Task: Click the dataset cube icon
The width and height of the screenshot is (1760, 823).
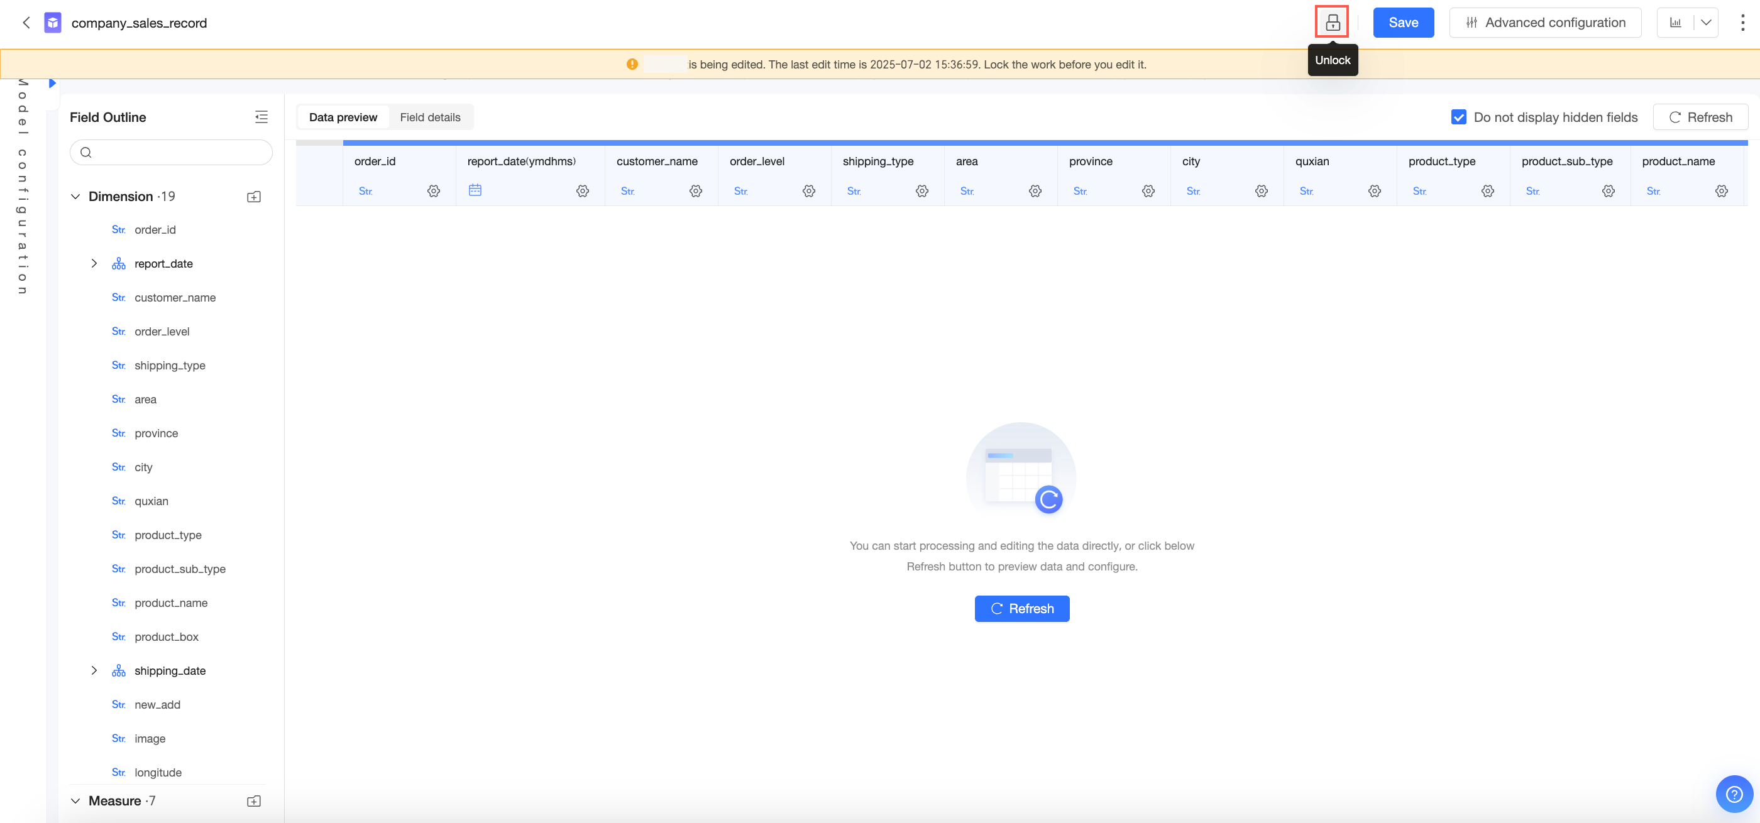Action: (x=53, y=23)
